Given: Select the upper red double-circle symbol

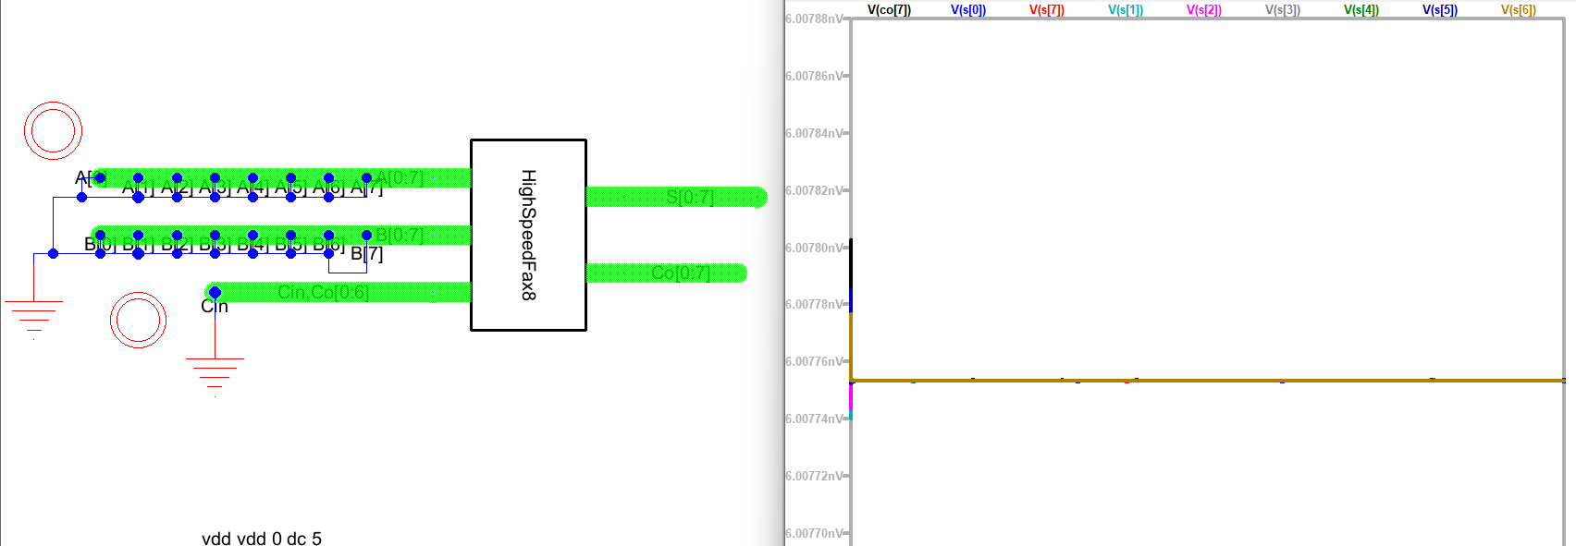Looking at the screenshot, I should [x=53, y=130].
